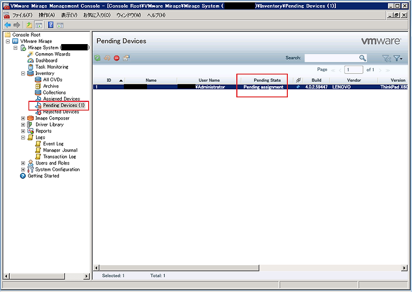The width and height of the screenshot is (412, 292).
Task: Expand the Driver Library node
Action: click(x=23, y=125)
